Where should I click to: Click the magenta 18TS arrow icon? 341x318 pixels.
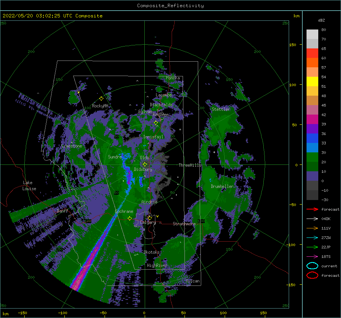click(312, 257)
